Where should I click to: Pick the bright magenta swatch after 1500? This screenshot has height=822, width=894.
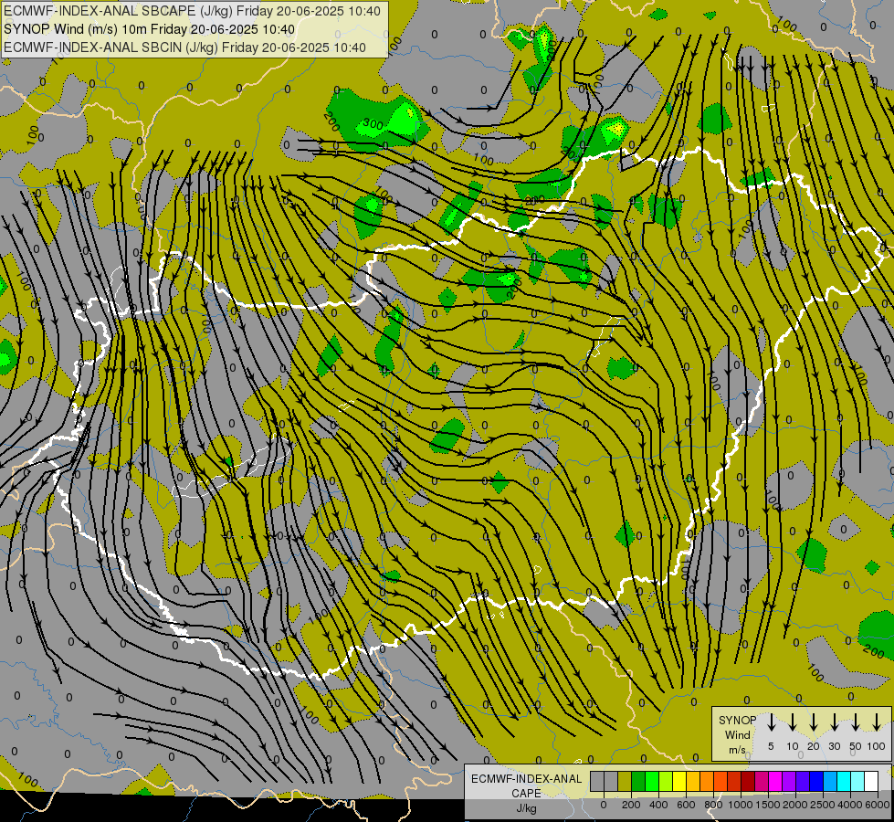point(775,781)
